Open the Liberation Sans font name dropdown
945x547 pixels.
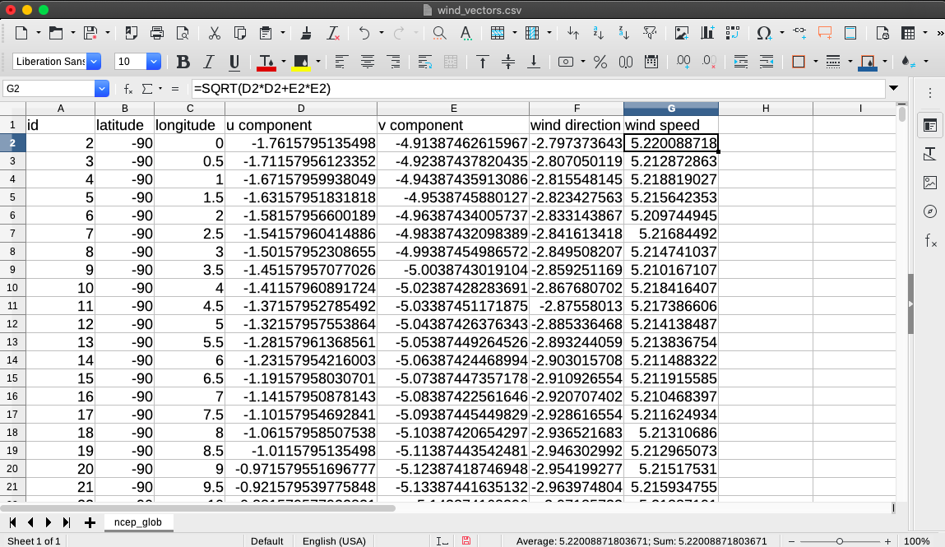pyautogui.click(x=94, y=63)
